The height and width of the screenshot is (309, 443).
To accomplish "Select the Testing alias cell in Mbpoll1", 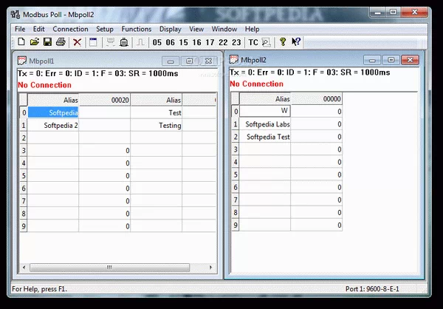I will point(157,125).
